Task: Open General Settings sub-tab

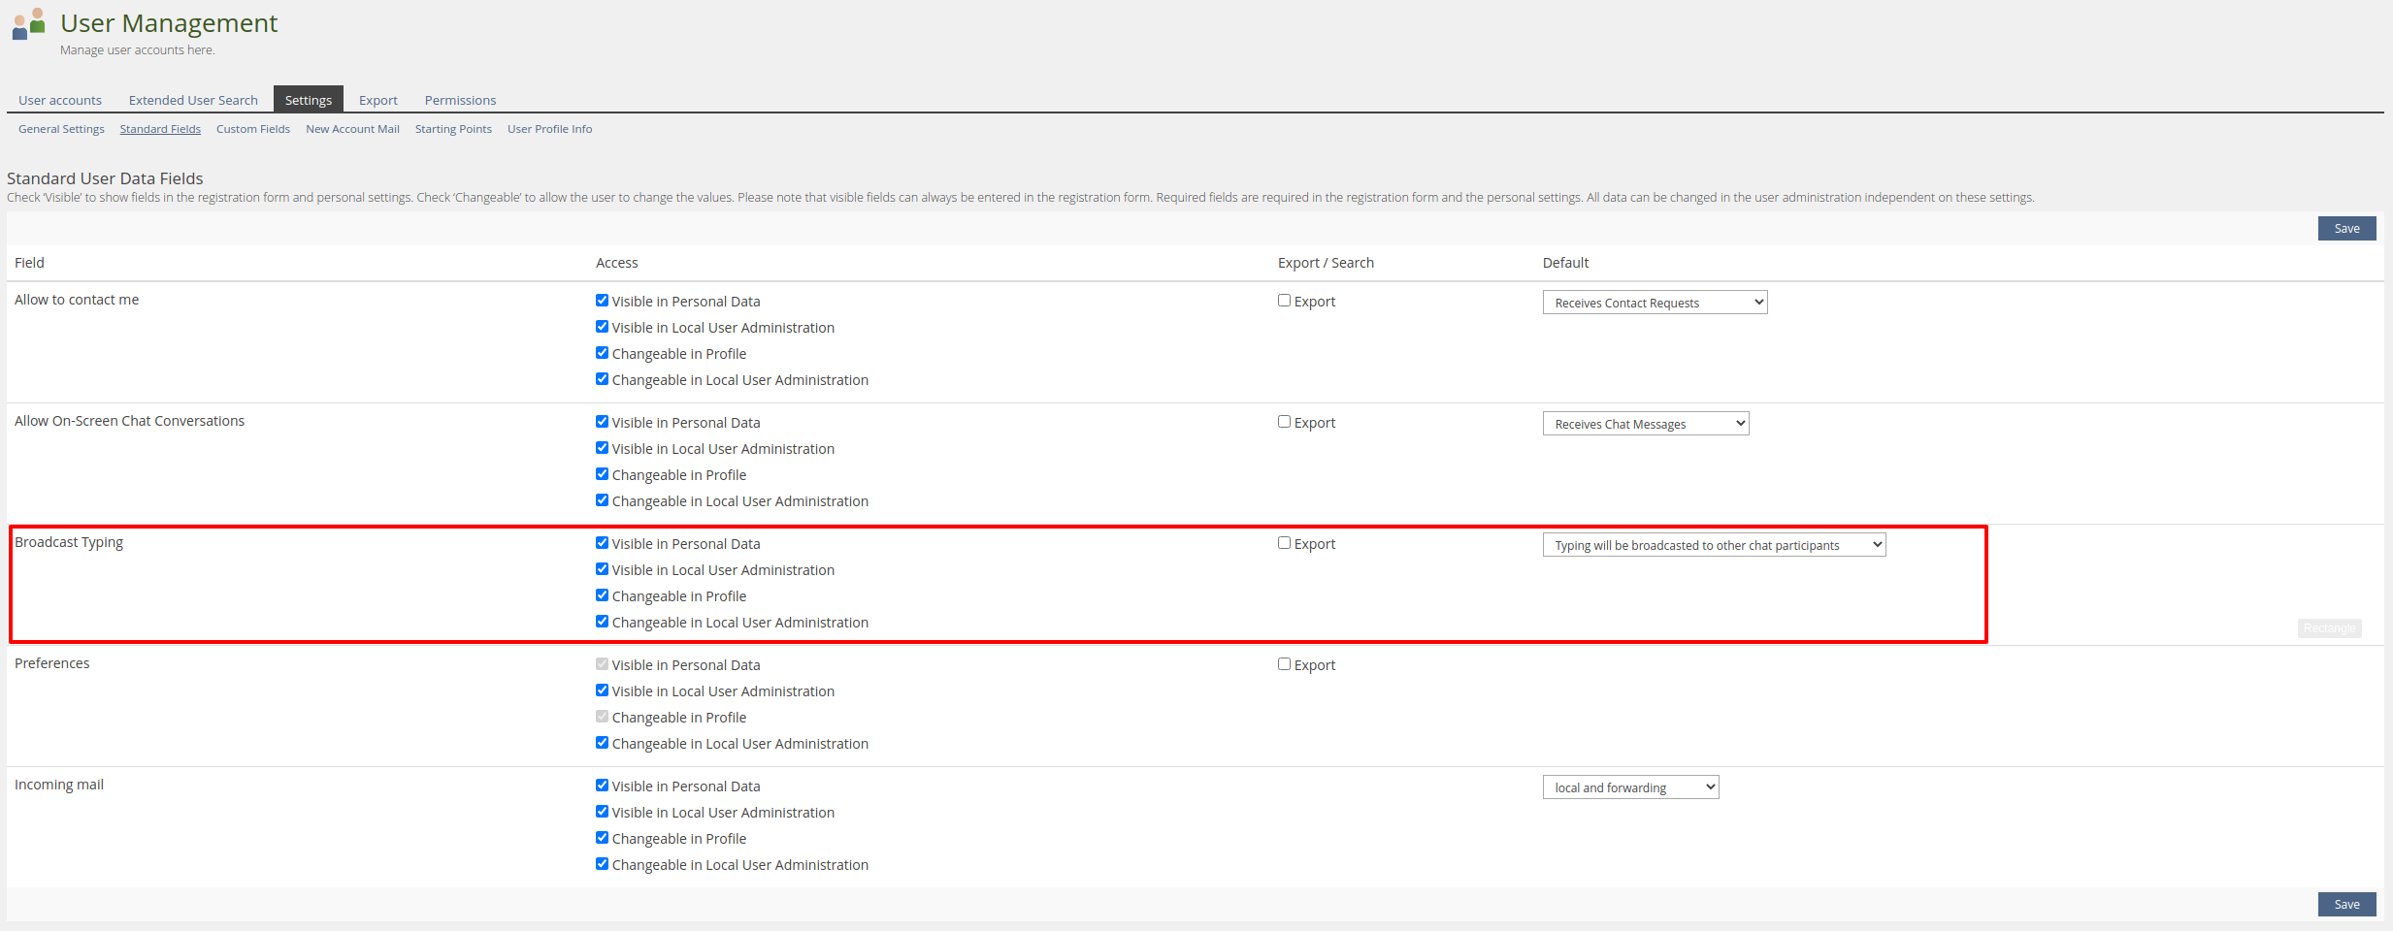Action: [x=61, y=129]
